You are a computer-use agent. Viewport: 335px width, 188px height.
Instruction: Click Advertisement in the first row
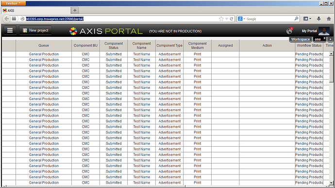tap(169, 54)
